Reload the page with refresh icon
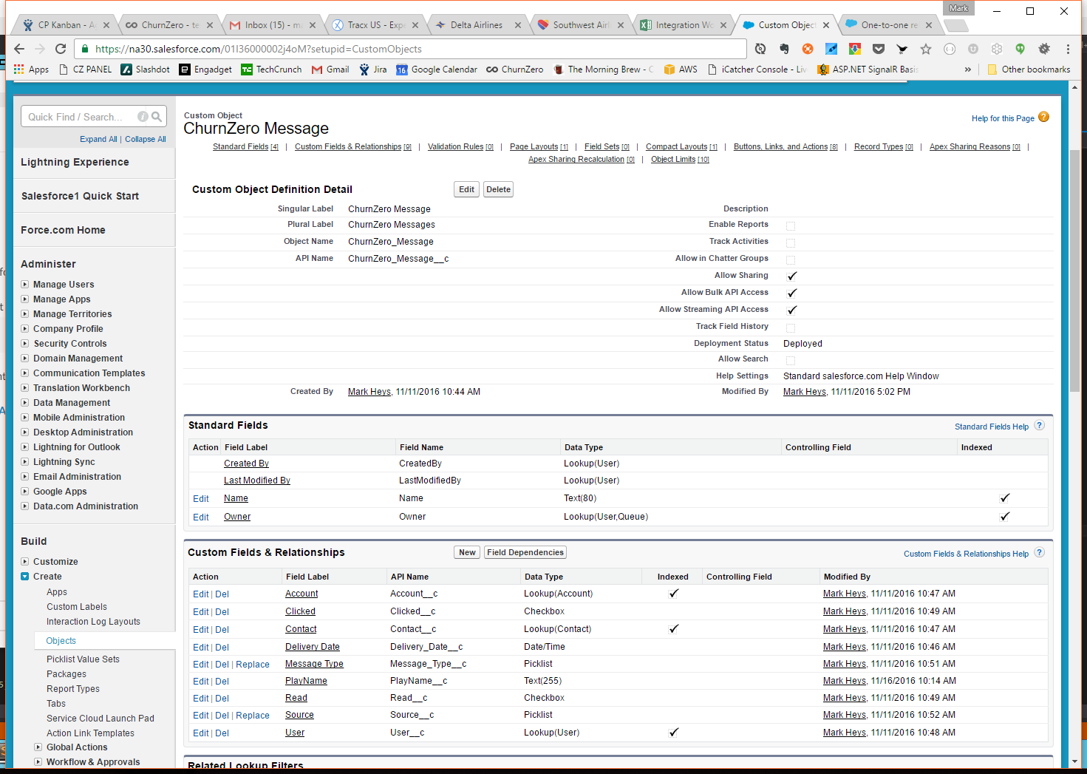Image resolution: width=1087 pixels, height=774 pixels. coord(61,49)
